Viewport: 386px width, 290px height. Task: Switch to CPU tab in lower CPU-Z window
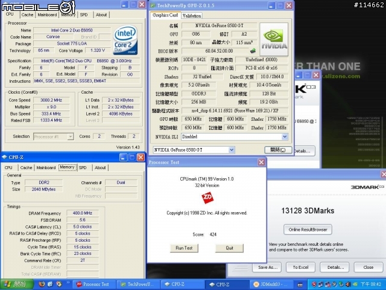point(8,168)
